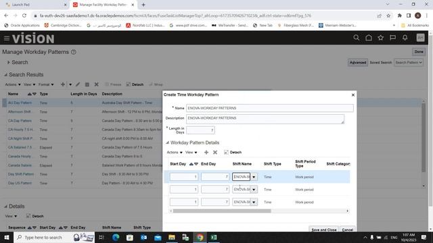Open the Actions menu in Search Results
Image resolution: width=433 pixels, height=243 pixels.
pyautogui.click(x=13, y=84)
